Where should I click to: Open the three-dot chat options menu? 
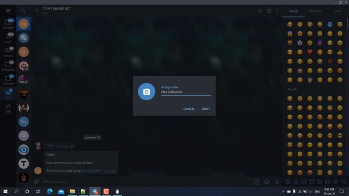click(x=277, y=11)
